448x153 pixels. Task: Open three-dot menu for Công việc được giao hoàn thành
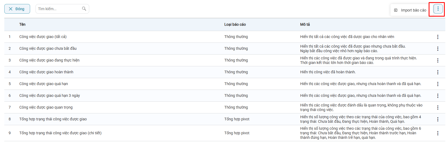[x=438, y=72]
